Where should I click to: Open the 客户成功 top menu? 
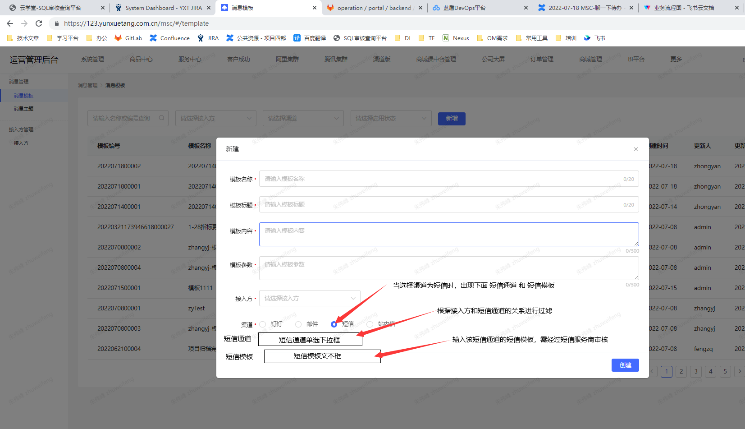238,59
